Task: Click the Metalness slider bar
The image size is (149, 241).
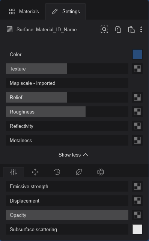Action: [x=67, y=140]
